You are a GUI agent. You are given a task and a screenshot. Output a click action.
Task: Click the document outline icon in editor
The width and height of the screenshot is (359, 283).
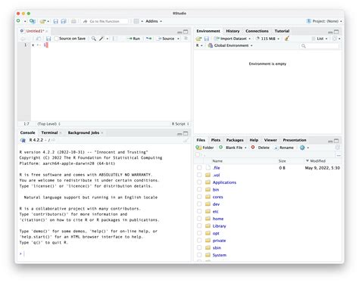click(x=186, y=39)
